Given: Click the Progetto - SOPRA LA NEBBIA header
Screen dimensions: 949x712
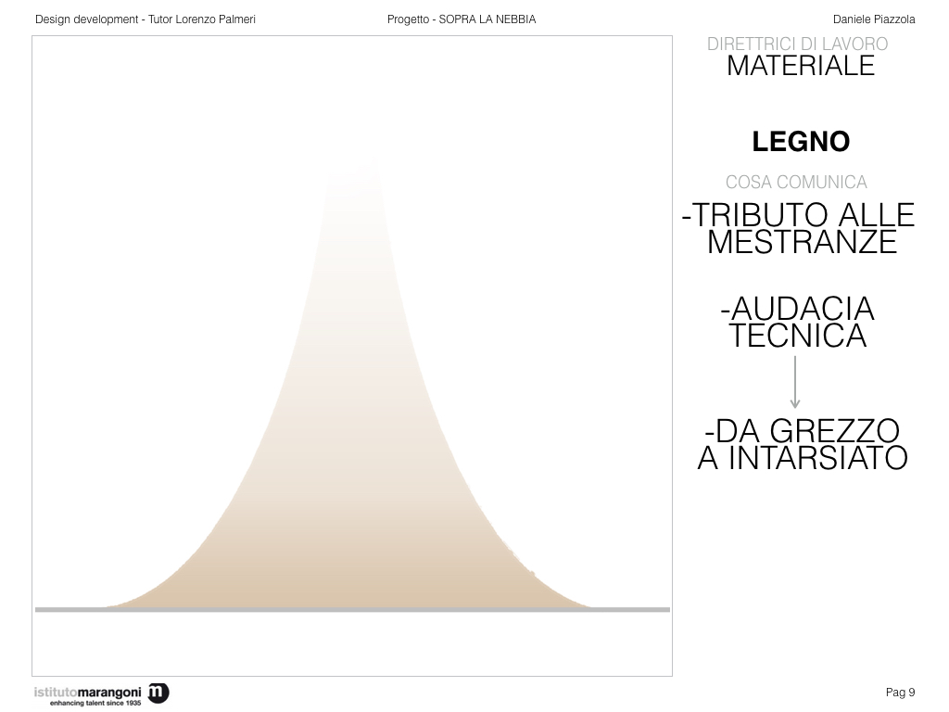Looking at the screenshot, I should click(462, 19).
